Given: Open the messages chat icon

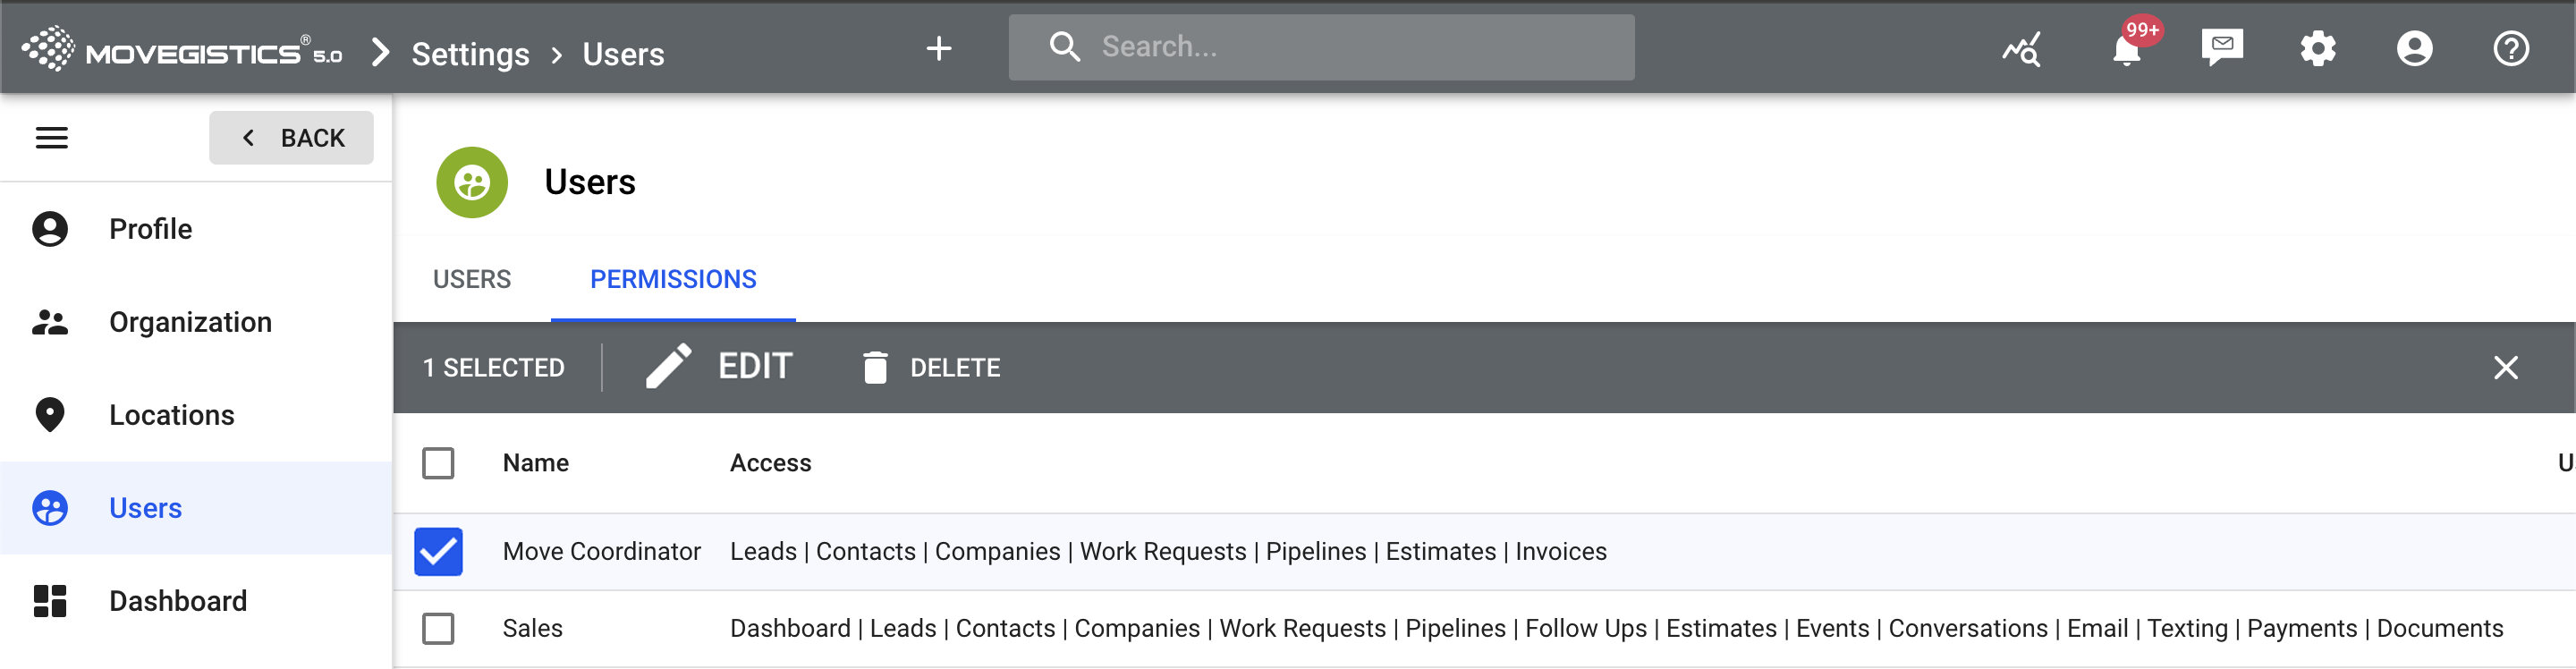Looking at the screenshot, I should point(2221,48).
